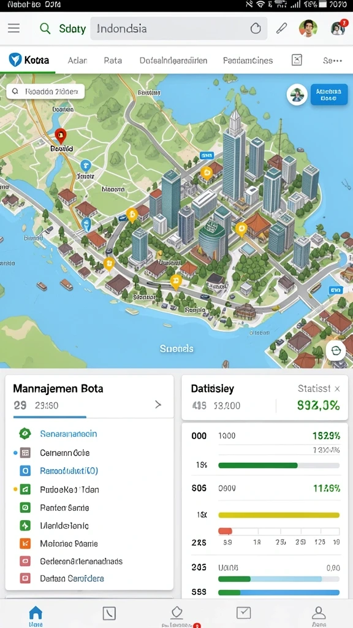353x628 pixels.
Task: Tap the pencil edit icon in header
Action: (x=282, y=28)
